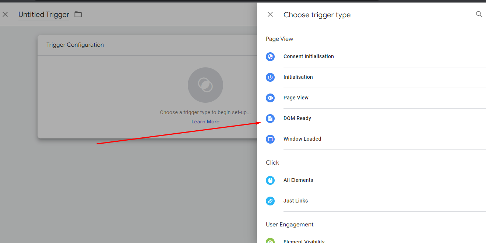Select Consent Initialisation trigger type
The image size is (486, 243).
(309, 56)
